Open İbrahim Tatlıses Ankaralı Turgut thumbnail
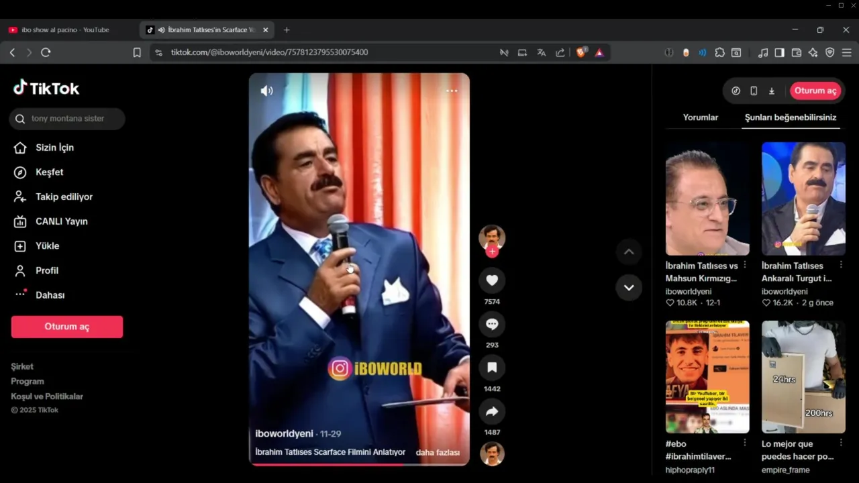Viewport: 859px width, 483px height. pyautogui.click(x=803, y=199)
